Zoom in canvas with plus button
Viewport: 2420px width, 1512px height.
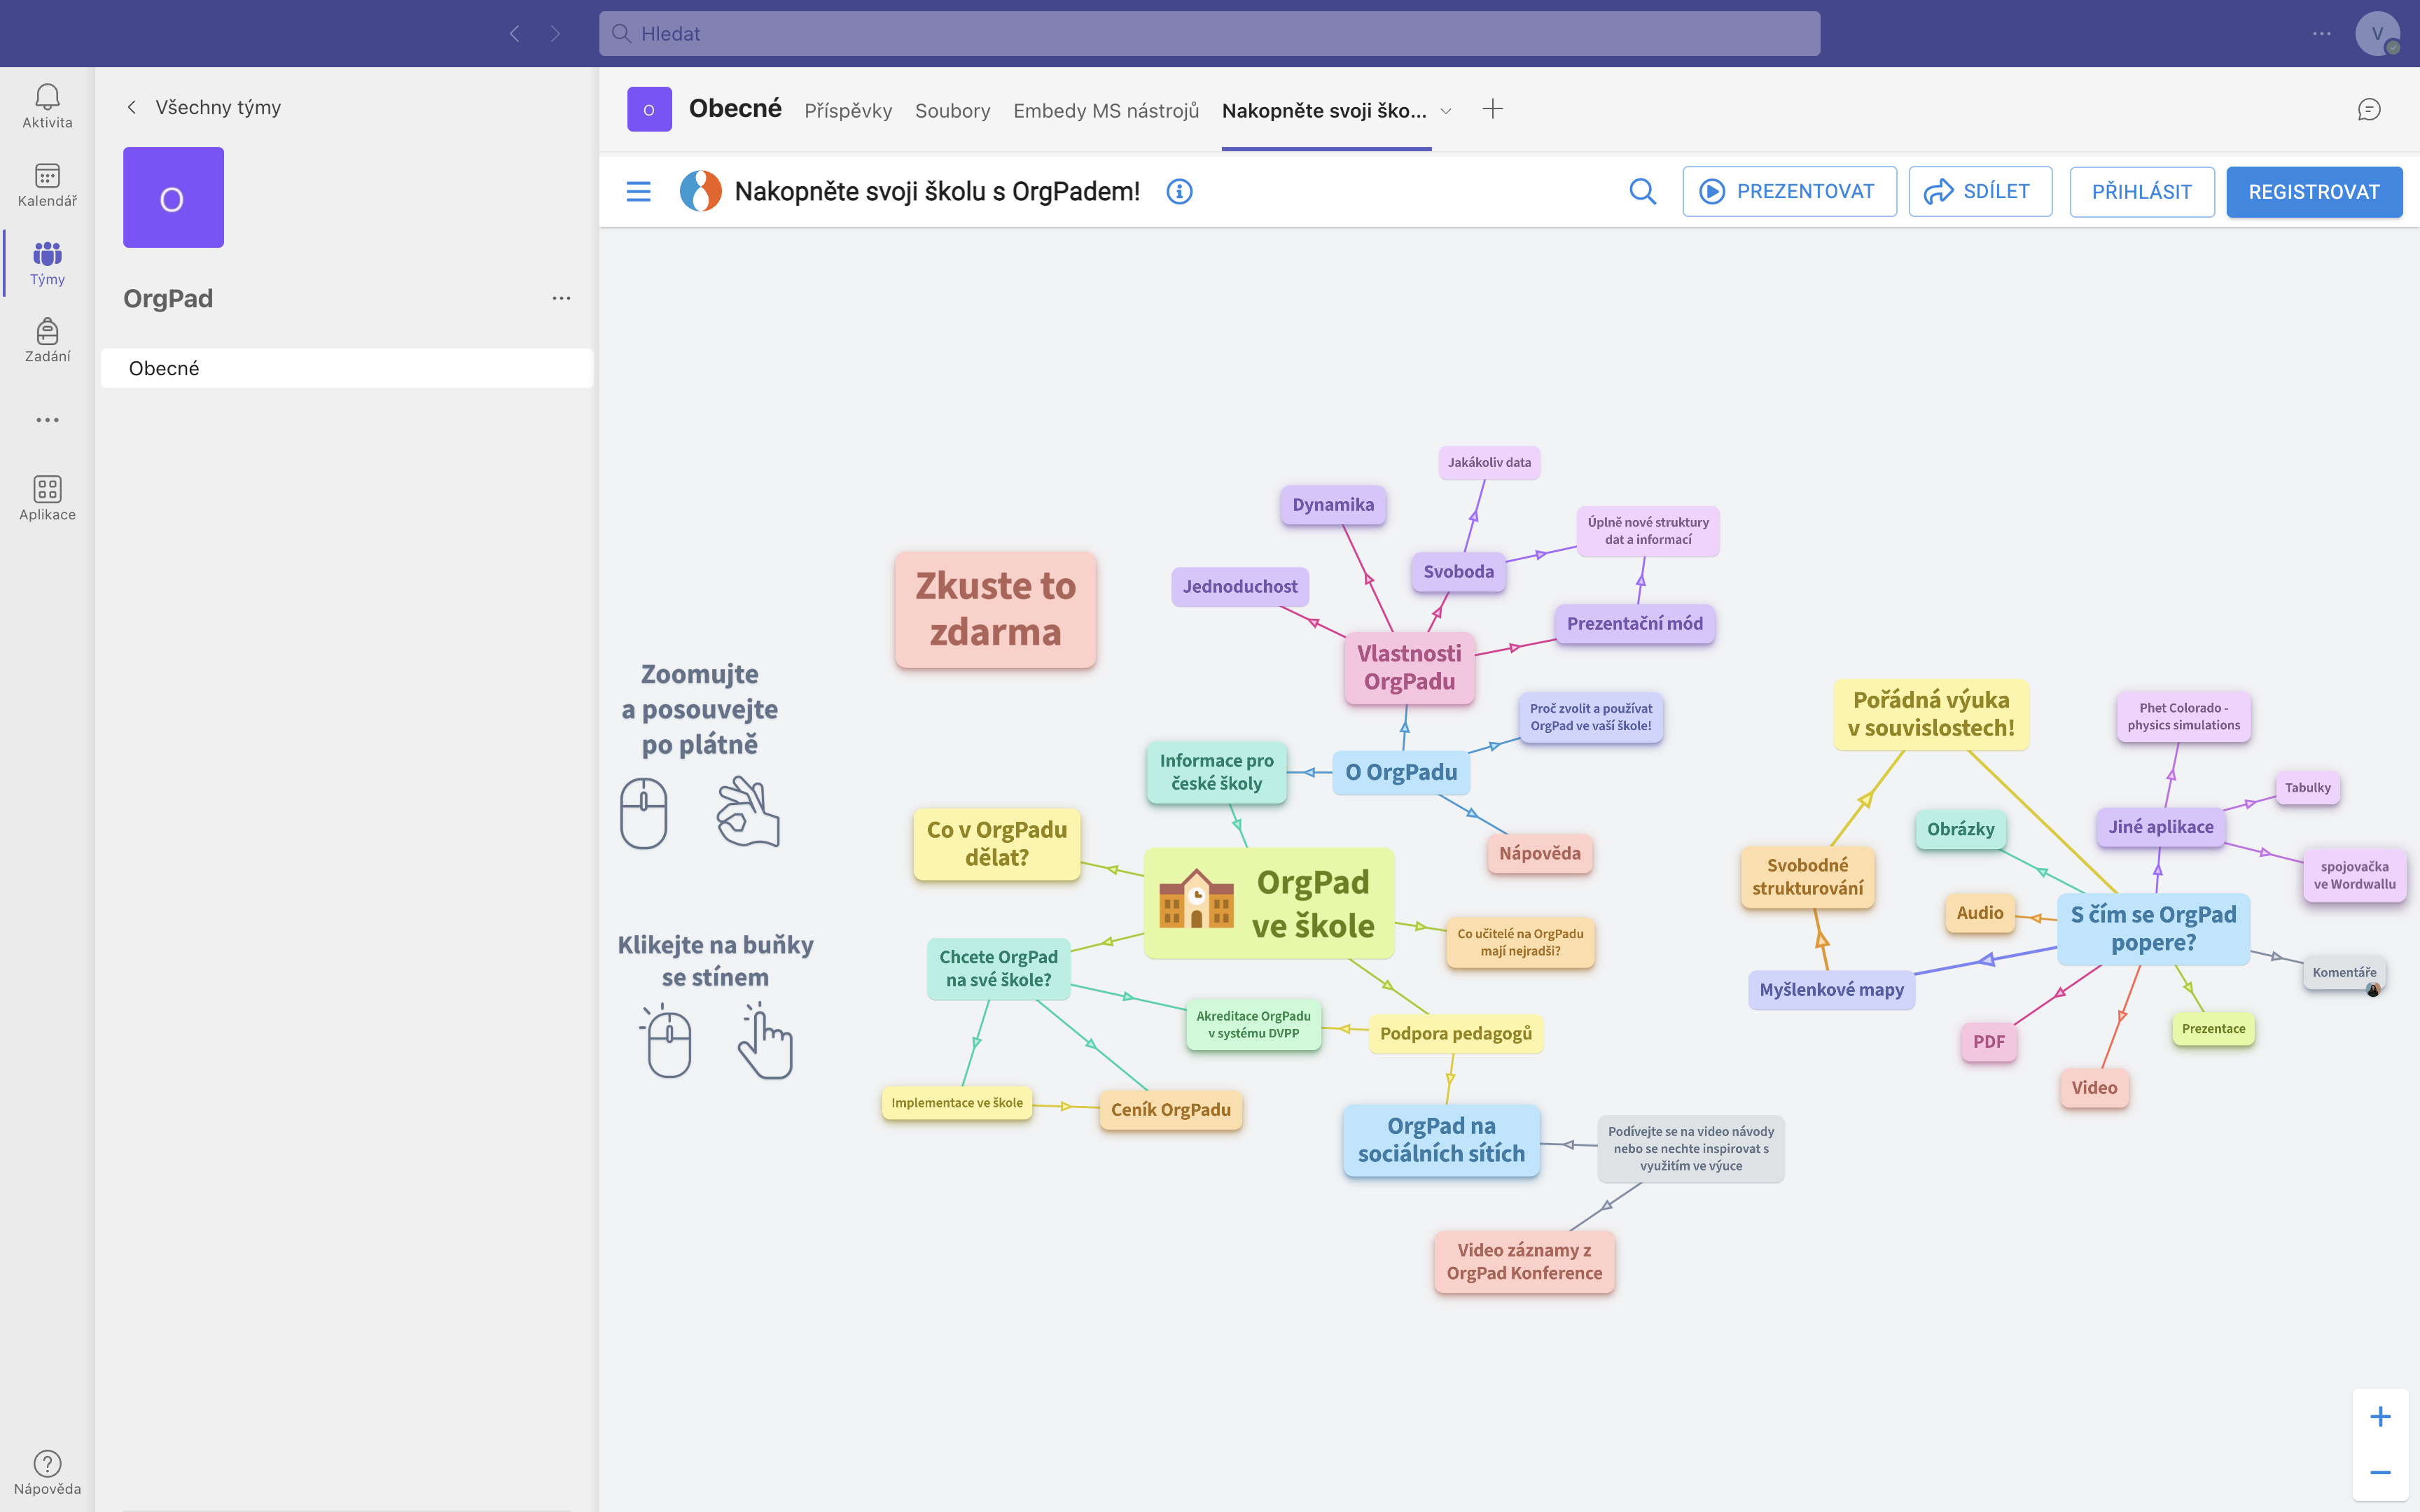[x=2380, y=1417]
